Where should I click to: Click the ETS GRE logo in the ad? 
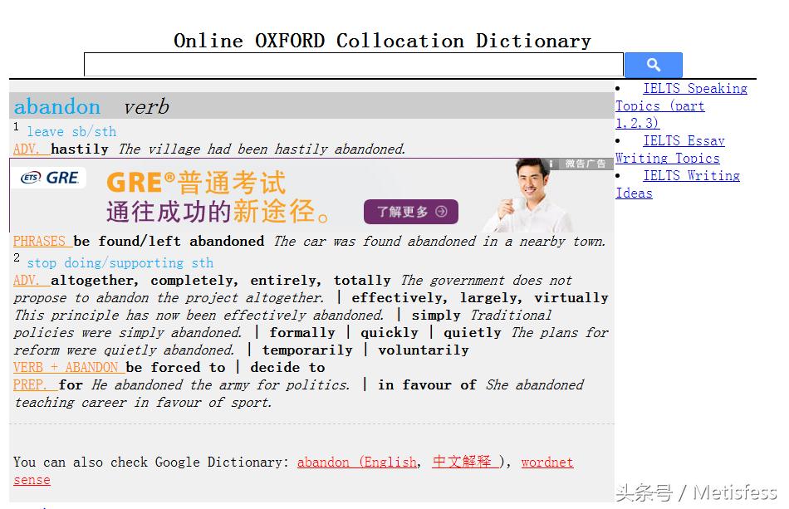(x=49, y=178)
